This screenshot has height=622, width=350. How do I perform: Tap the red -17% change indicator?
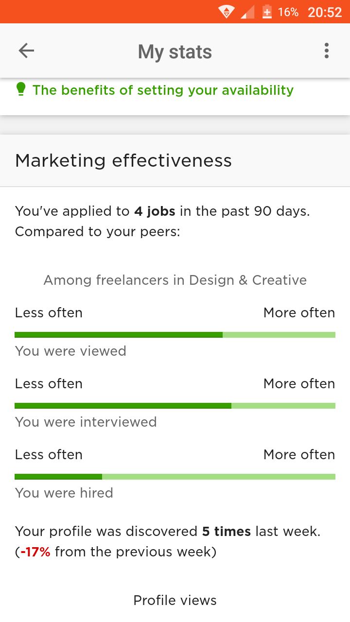[35, 552]
